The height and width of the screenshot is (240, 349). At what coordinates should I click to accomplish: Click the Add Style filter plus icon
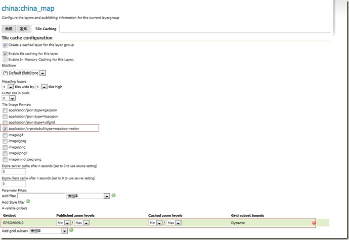(28, 201)
